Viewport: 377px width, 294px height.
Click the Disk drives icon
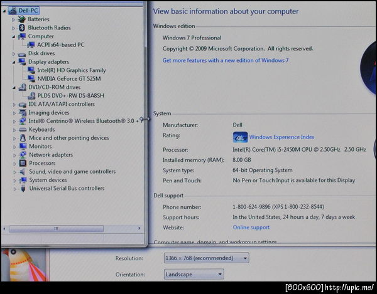pos(22,54)
